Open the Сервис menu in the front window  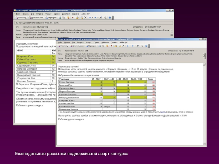tap(96, 42)
